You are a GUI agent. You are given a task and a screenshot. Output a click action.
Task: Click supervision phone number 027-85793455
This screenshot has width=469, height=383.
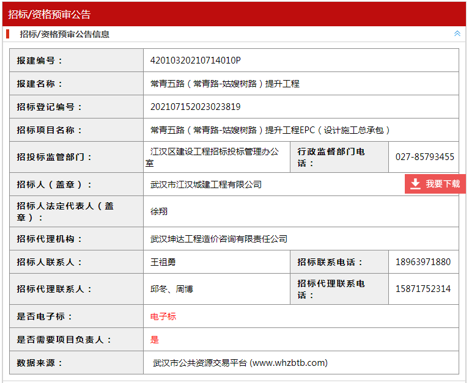pos(424,157)
